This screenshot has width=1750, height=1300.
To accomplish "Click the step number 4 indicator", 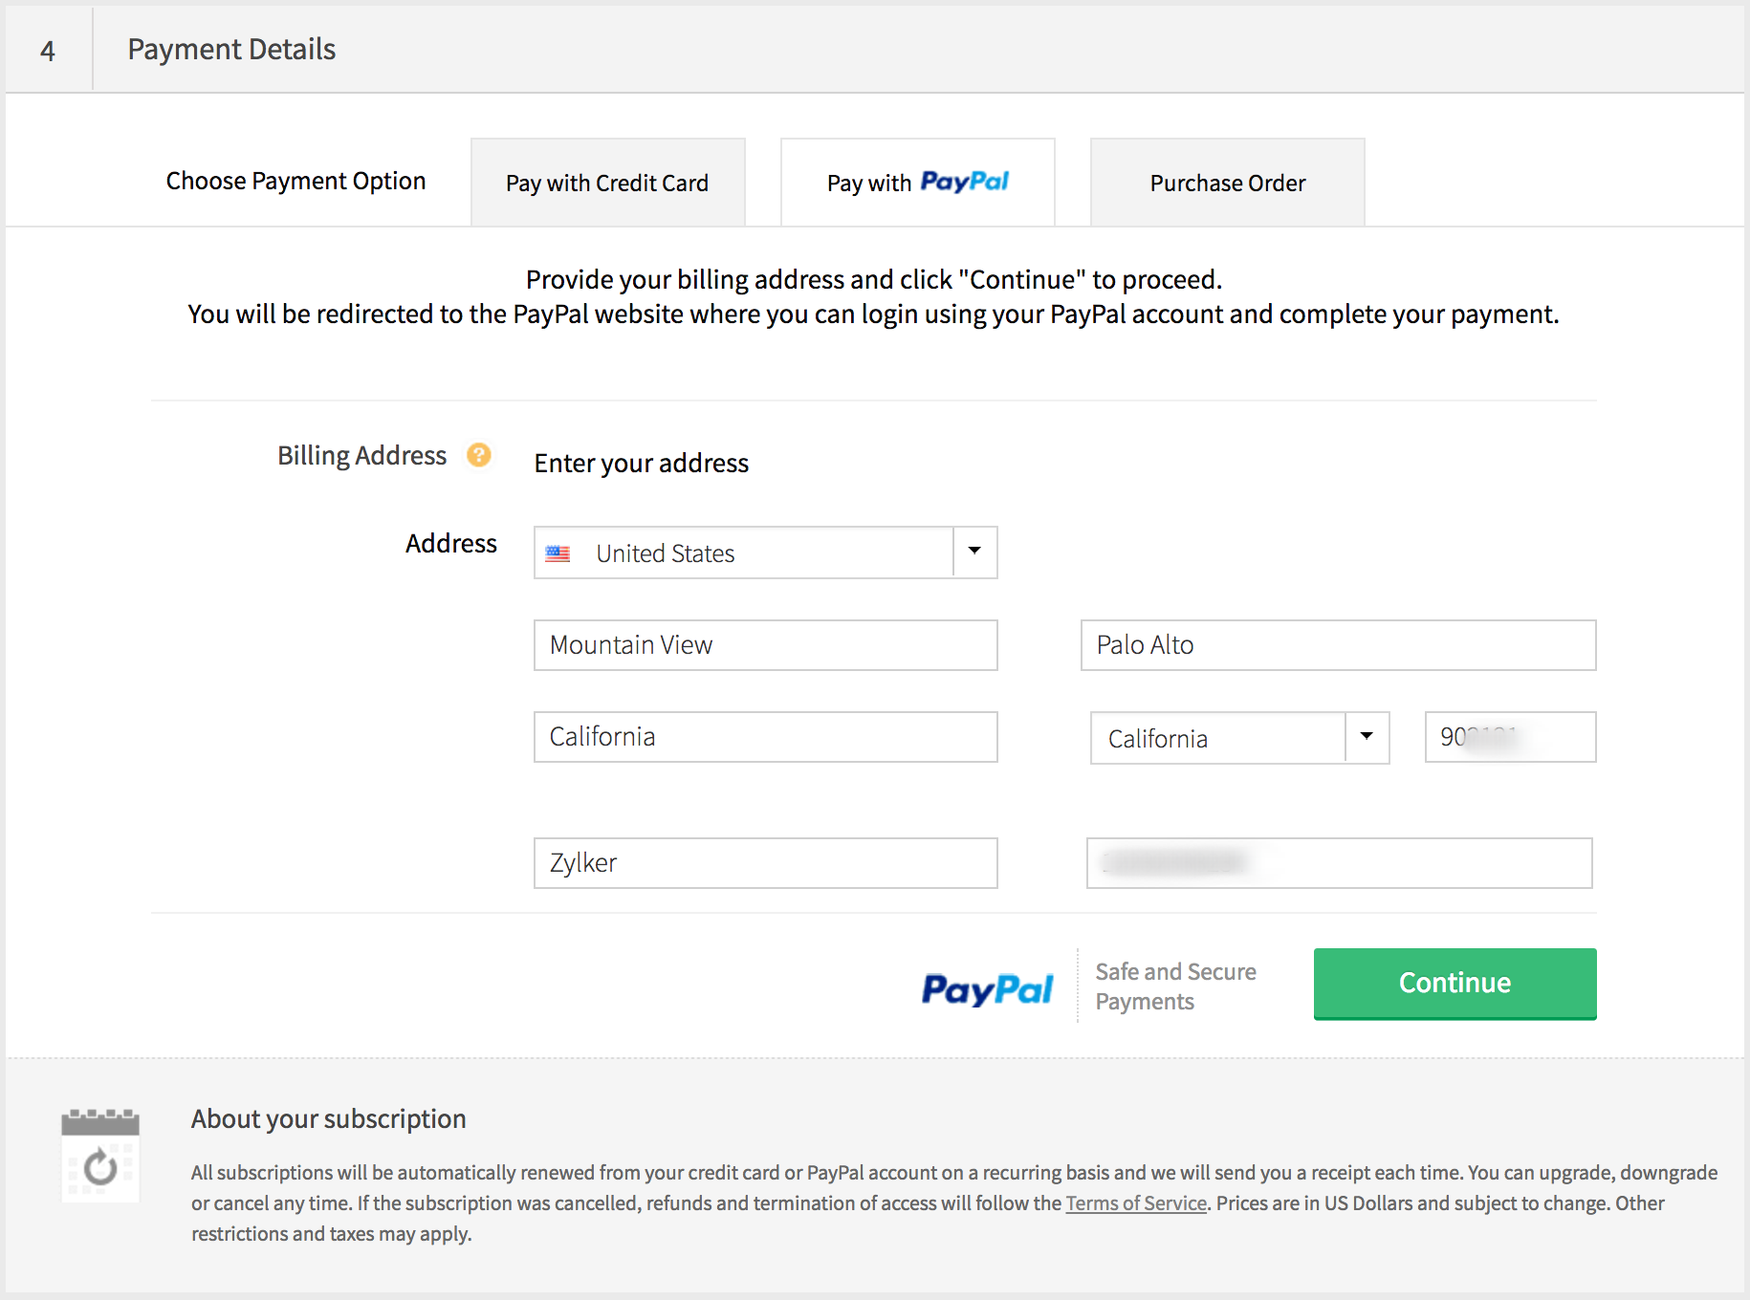I will pos(48,51).
